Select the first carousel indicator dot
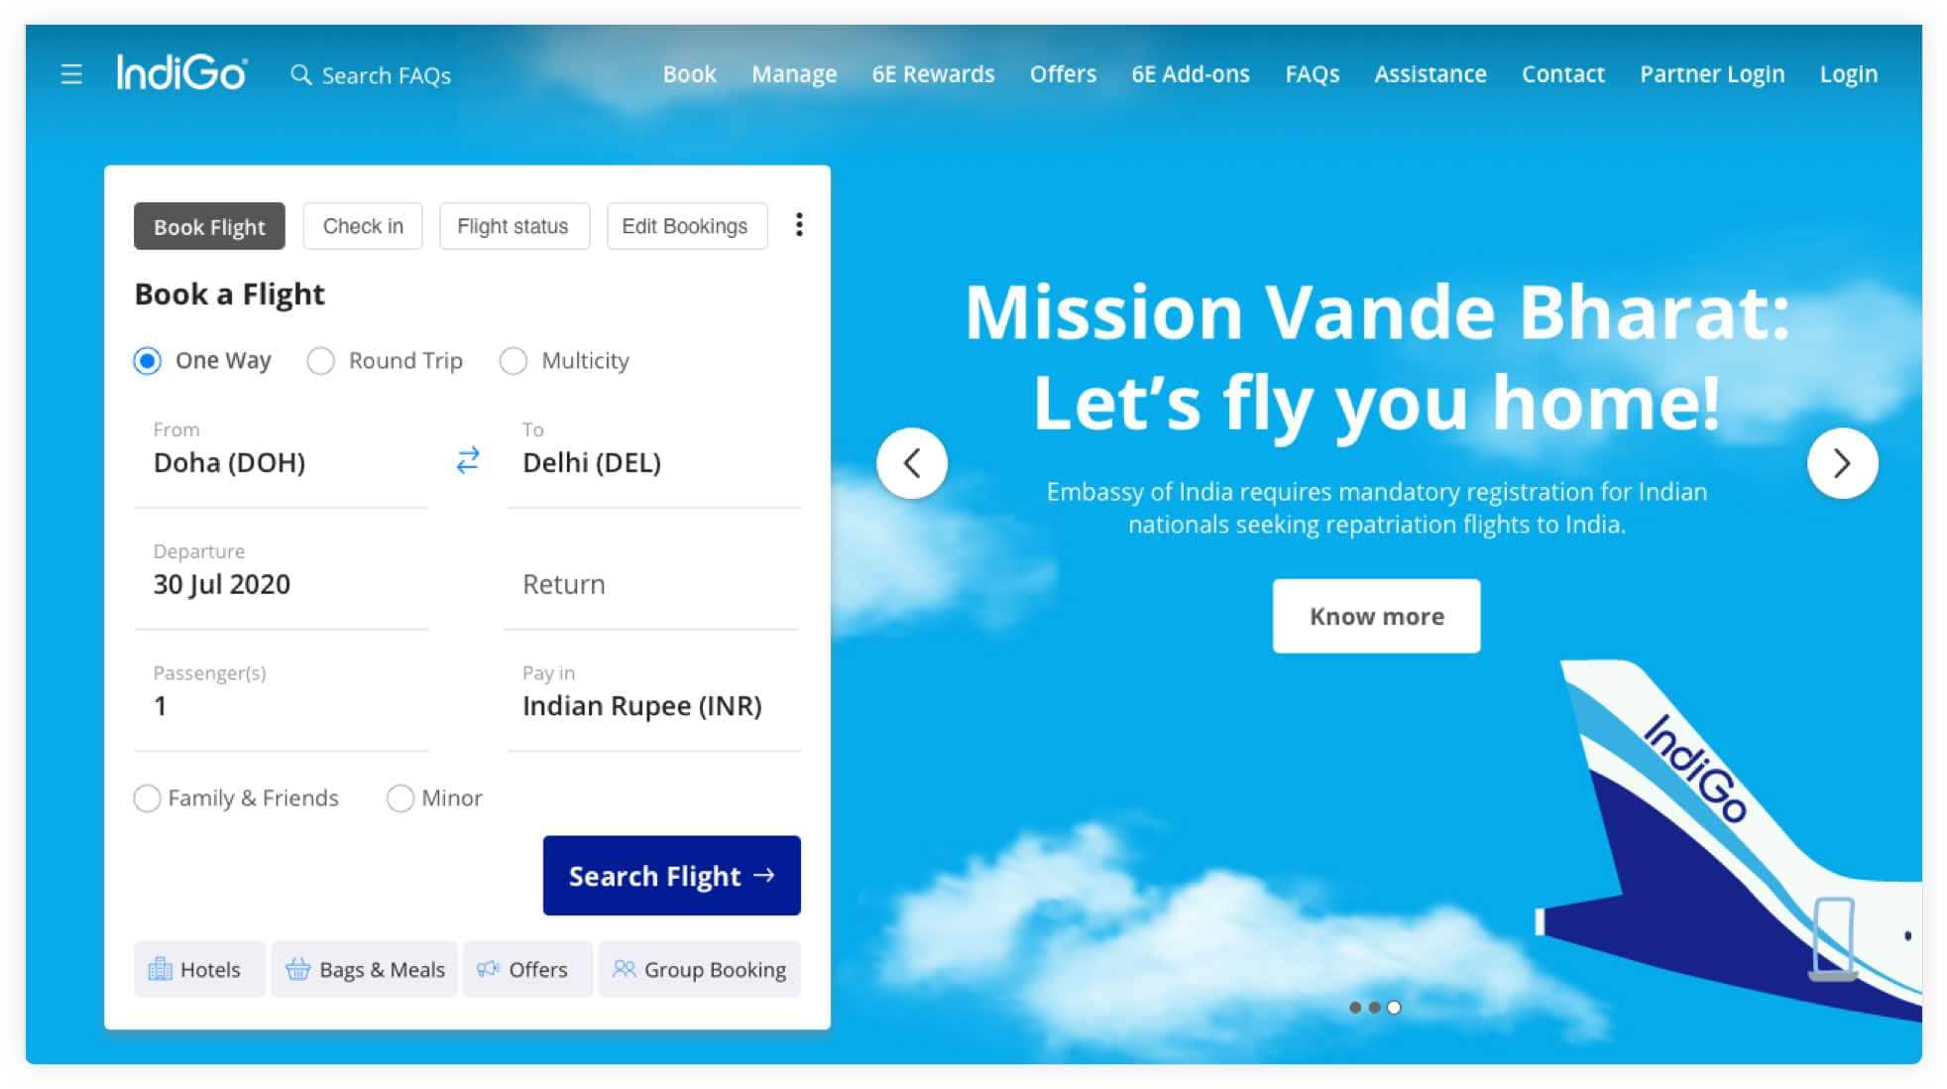This screenshot has width=1947, height=1089. pos(1355,1008)
